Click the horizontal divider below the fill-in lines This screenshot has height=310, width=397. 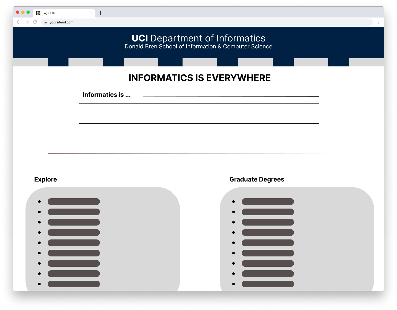pyautogui.click(x=198, y=153)
